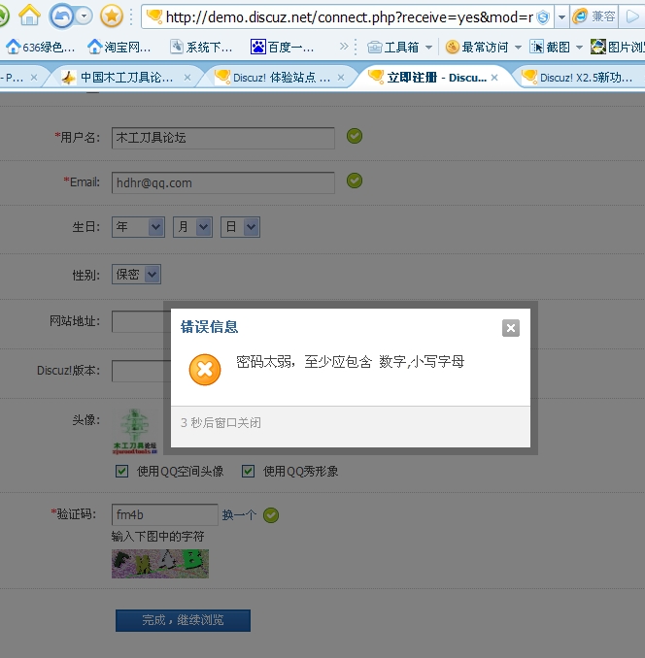
Task: Open the 636绿色 bookmark
Action: 41,47
